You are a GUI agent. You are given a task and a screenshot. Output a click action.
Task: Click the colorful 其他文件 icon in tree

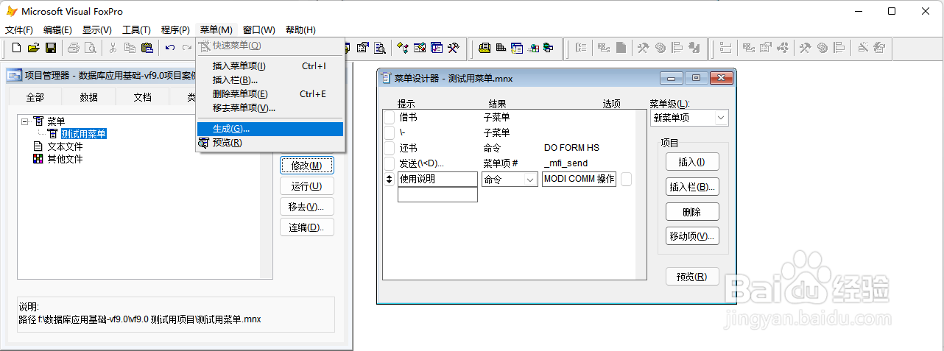(38, 159)
